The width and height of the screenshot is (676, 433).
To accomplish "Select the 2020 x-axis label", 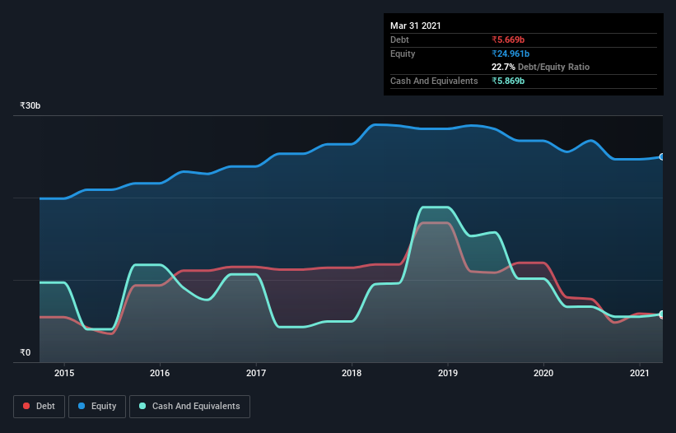I will tap(543, 373).
